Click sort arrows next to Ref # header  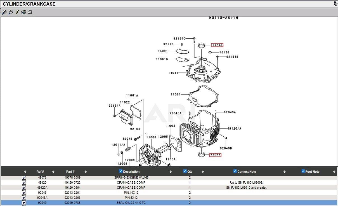pyautogui.click(x=53, y=172)
